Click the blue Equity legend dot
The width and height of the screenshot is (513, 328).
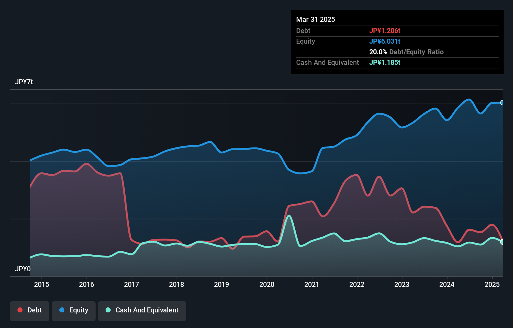62,310
